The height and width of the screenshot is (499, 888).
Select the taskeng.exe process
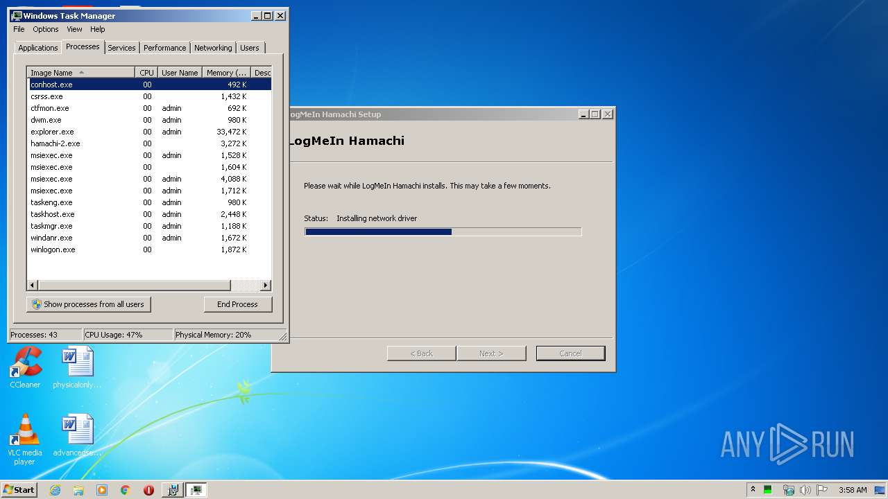point(149,202)
